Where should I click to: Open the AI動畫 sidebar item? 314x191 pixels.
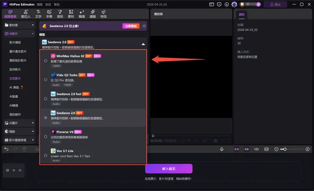click(14, 97)
